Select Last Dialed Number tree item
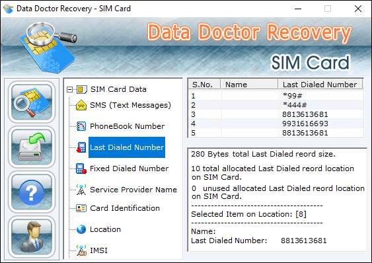 click(127, 147)
